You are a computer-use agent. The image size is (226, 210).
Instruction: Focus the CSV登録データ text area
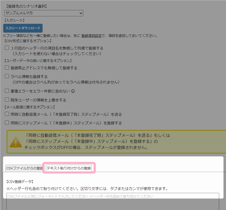(x=113, y=202)
